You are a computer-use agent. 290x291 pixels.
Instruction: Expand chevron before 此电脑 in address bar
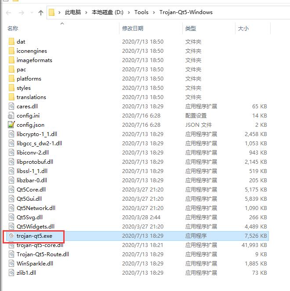pyautogui.click(x=59, y=12)
